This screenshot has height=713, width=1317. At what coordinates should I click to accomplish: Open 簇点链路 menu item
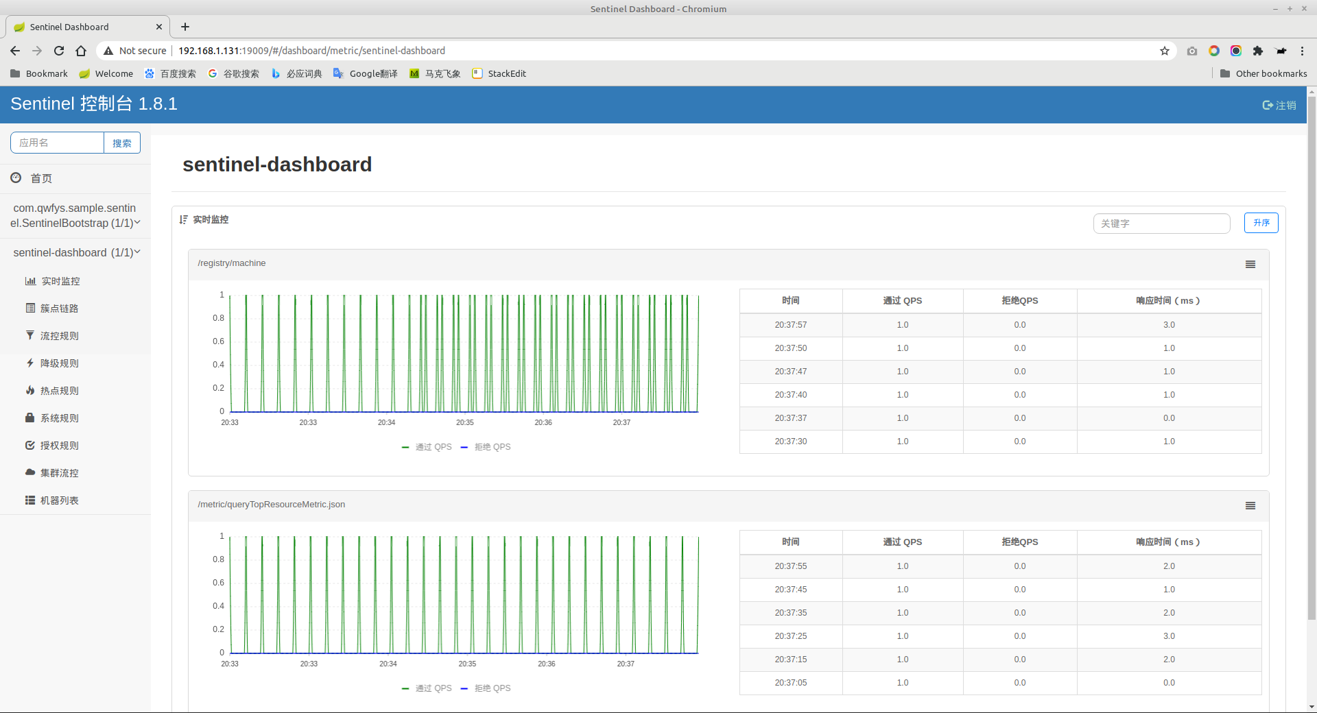pyautogui.click(x=59, y=309)
